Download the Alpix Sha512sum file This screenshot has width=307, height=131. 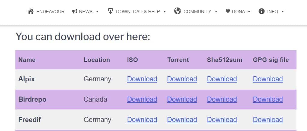222,79
